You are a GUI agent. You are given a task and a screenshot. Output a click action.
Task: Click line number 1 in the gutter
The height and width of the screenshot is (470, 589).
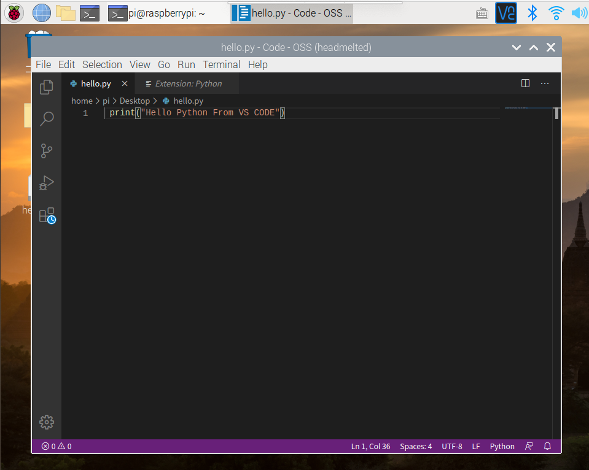(x=85, y=113)
